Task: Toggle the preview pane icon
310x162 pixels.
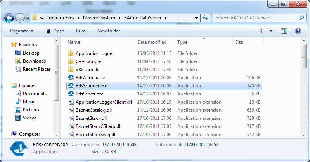Action: tap(284, 31)
